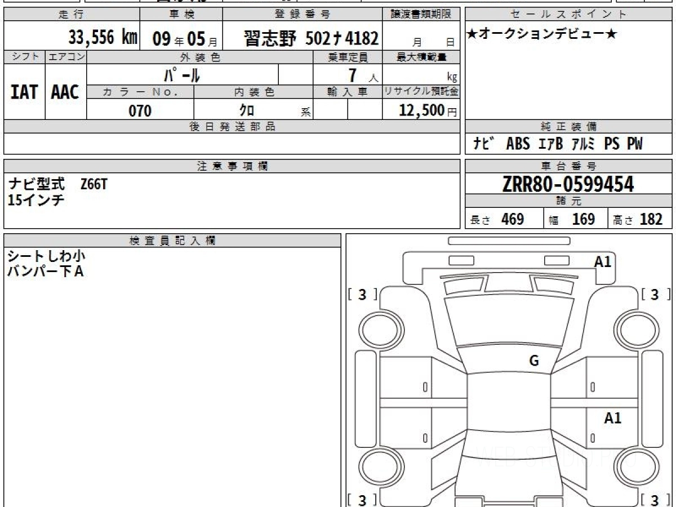Click the クロ interior color value
This screenshot has width=676, height=507.
pyautogui.click(x=247, y=110)
